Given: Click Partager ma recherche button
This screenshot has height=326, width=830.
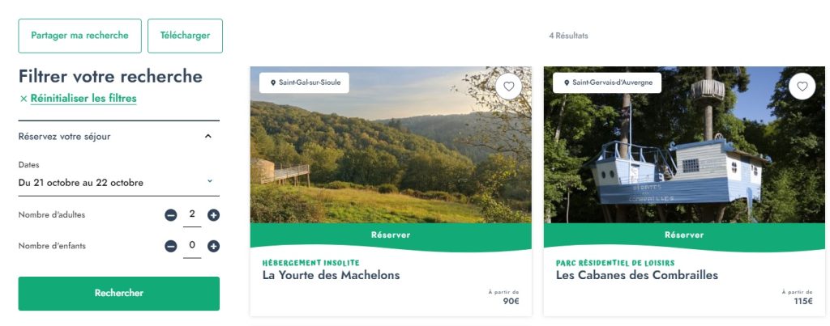Looking at the screenshot, I should [x=80, y=36].
